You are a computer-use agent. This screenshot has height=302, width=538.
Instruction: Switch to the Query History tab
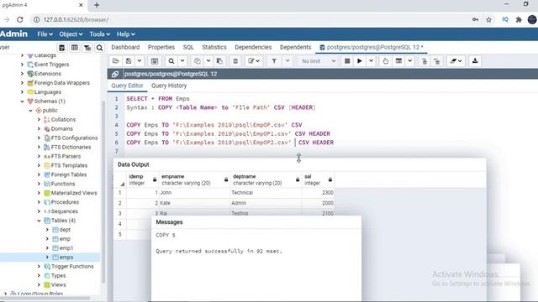[169, 86]
